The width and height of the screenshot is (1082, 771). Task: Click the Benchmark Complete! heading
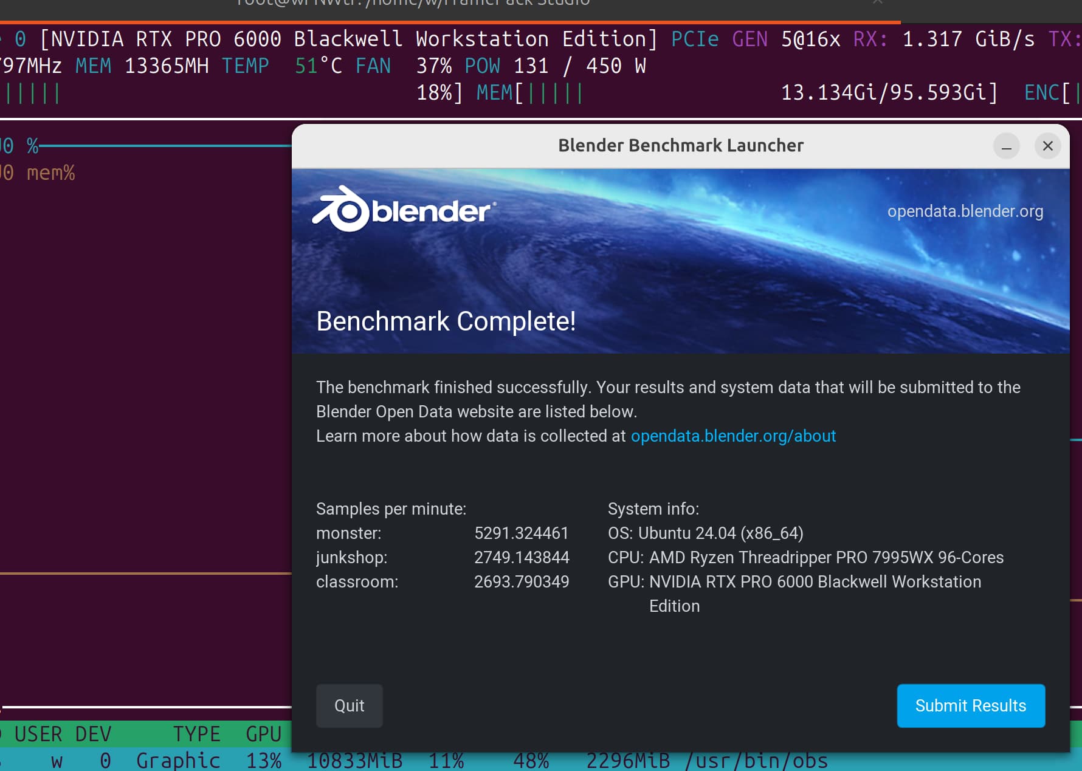[446, 321]
